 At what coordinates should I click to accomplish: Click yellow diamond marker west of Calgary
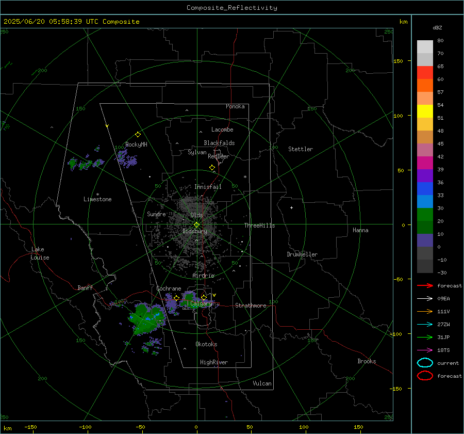pos(176,298)
